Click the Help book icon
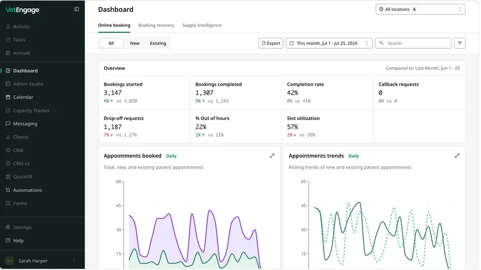The image size is (481, 270). pos(8,241)
